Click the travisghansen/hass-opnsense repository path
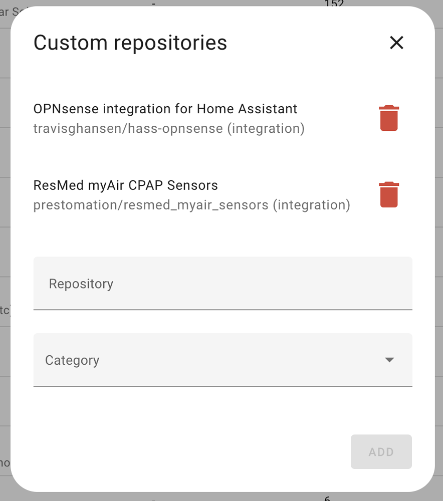443x501 pixels. coord(128,129)
